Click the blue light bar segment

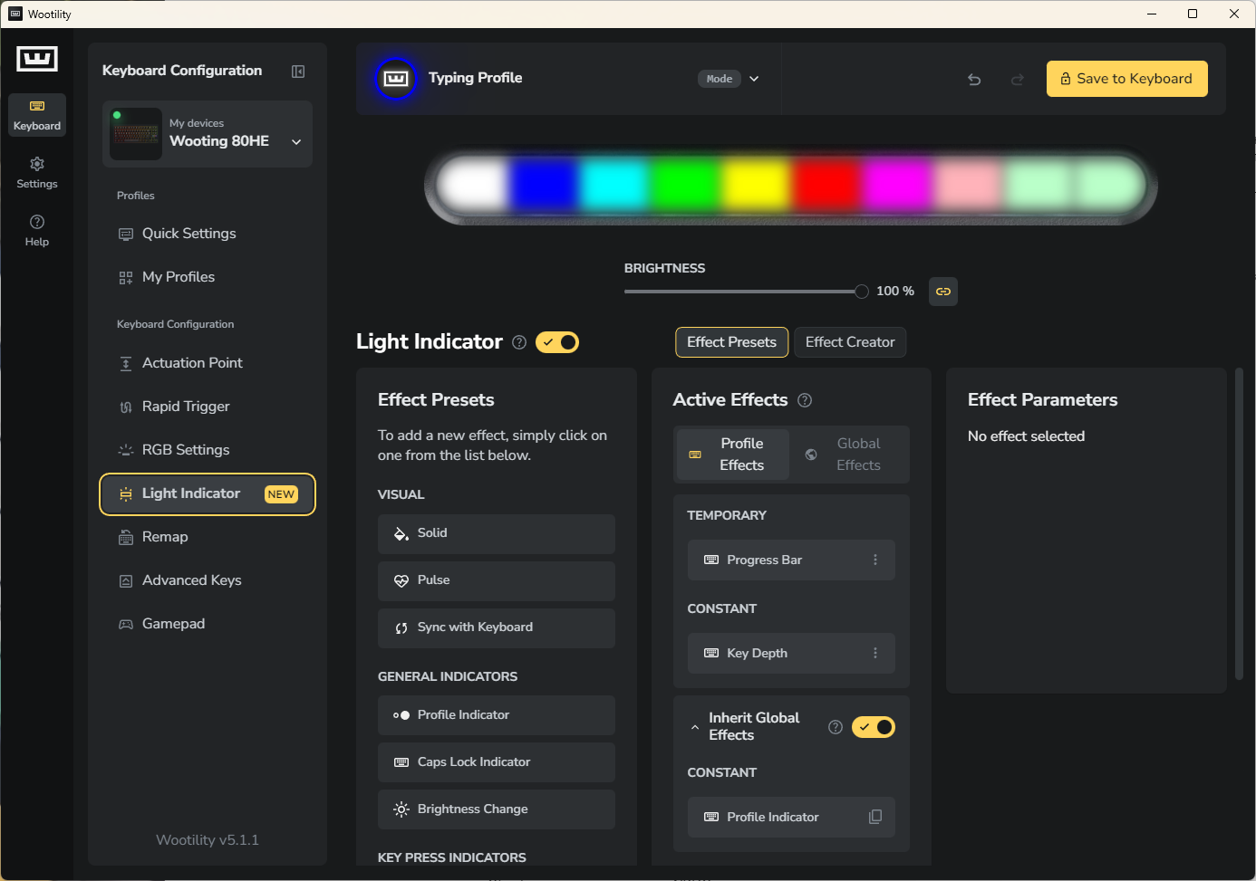tap(544, 185)
